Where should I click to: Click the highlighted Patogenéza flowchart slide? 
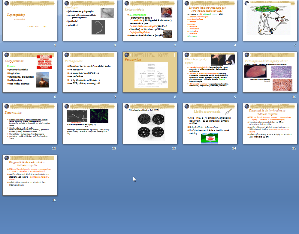(149, 72)
